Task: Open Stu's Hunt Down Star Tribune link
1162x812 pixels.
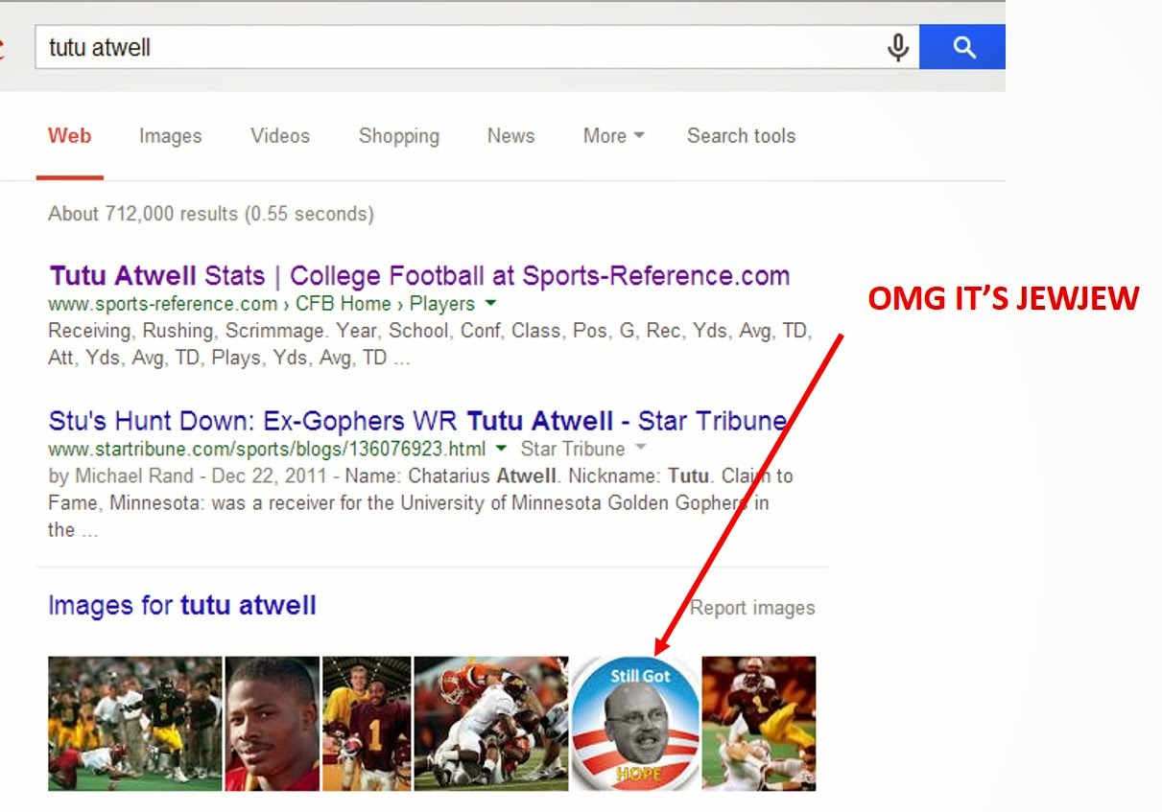Action: tap(417, 421)
